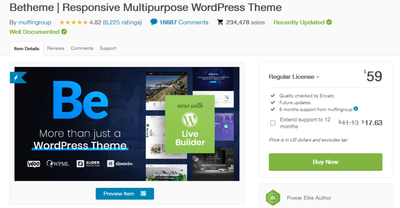
Task: Click the Recently Updated label
Action: click(x=299, y=22)
